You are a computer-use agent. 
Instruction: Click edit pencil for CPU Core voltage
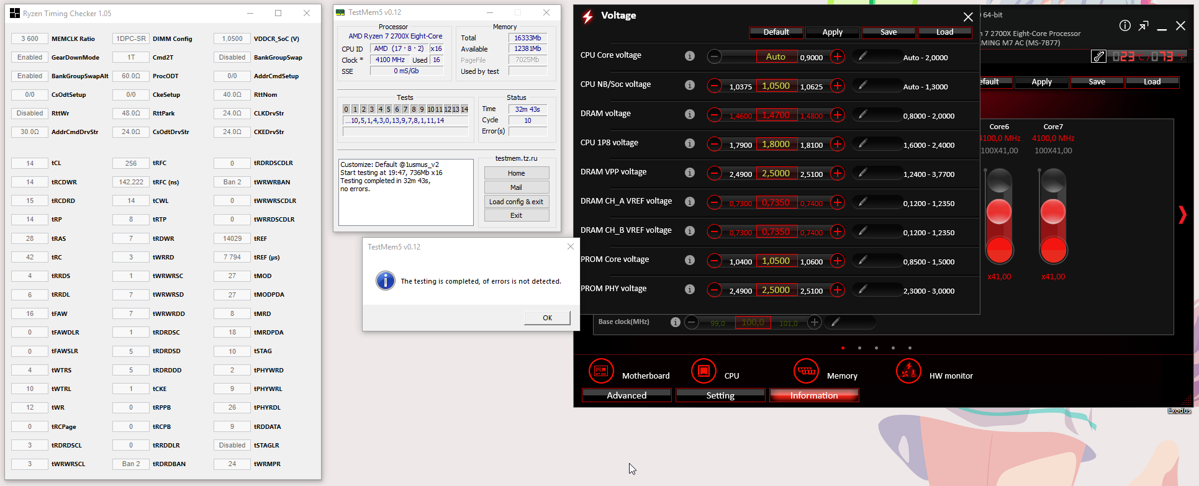tap(862, 56)
